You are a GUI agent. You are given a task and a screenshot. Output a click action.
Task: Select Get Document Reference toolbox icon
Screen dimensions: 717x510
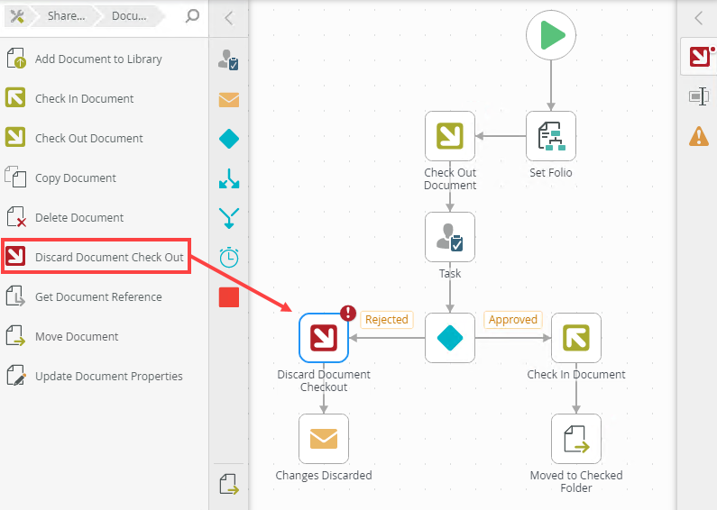(x=15, y=296)
